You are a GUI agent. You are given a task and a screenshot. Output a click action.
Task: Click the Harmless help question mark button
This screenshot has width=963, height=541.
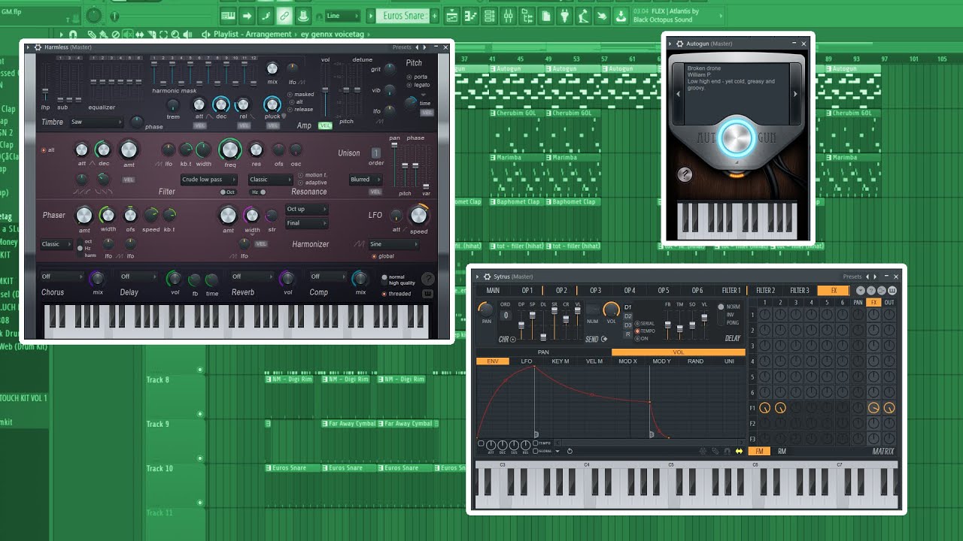(427, 278)
